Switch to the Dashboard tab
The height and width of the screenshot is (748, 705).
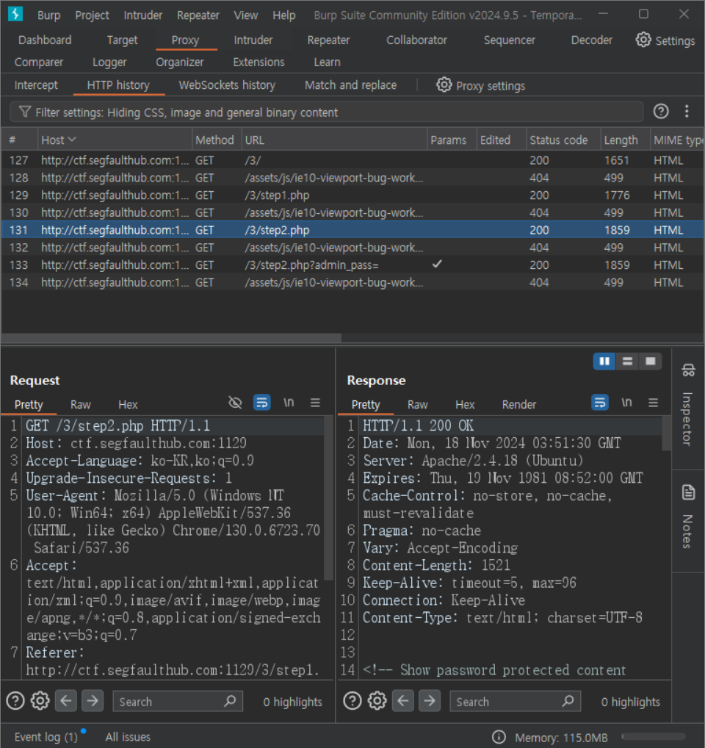coord(45,40)
